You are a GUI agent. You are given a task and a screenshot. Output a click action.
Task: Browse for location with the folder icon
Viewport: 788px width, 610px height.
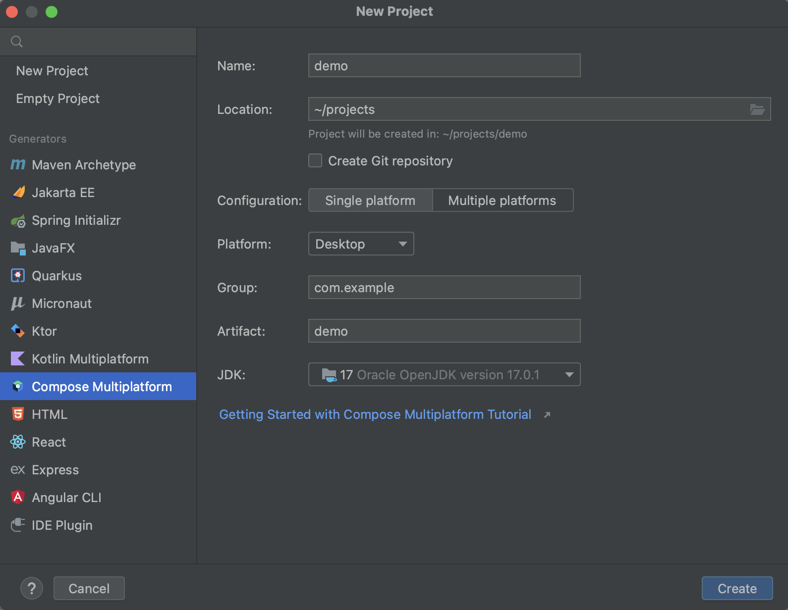(757, 109)
